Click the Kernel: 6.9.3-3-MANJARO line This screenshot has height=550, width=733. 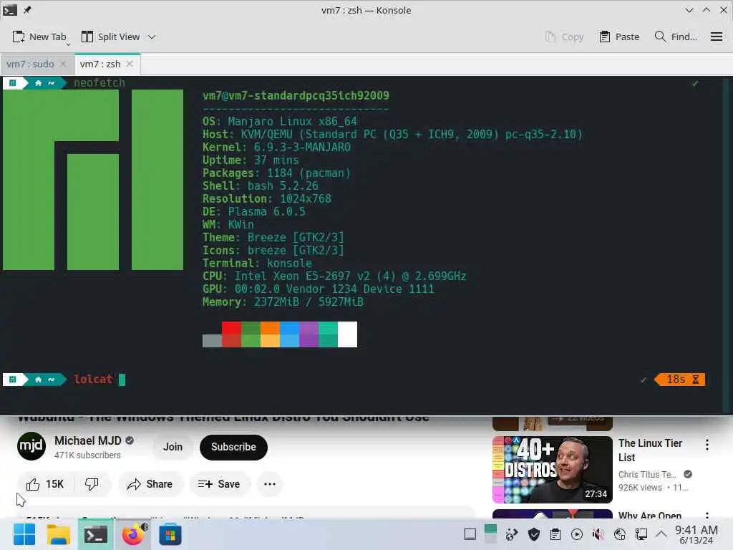coord(276,148)
